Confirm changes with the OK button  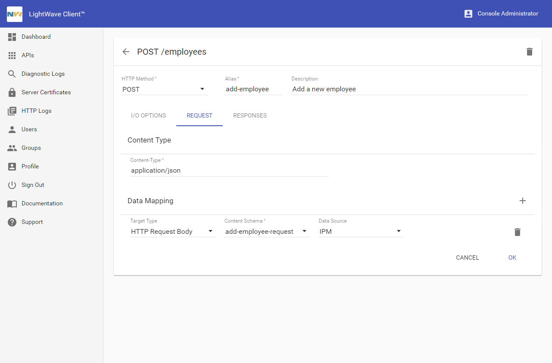(x=512, y=258)
